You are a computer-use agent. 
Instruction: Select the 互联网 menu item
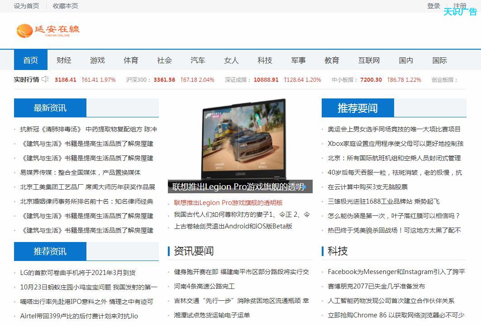coord(369,60)
